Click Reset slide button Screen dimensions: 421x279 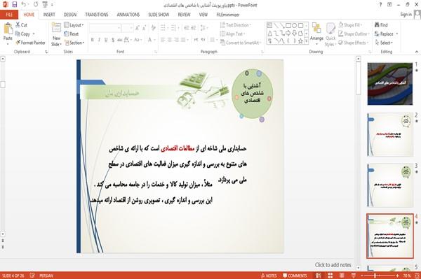[x=72, y=34]
